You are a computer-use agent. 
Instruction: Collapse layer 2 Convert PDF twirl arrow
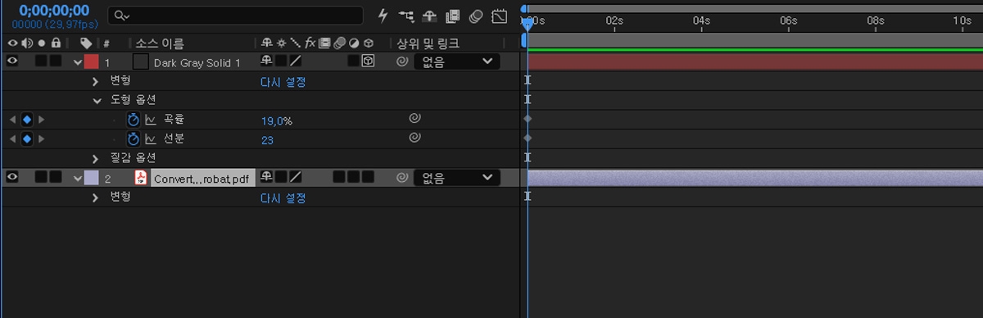pos(78,178)
